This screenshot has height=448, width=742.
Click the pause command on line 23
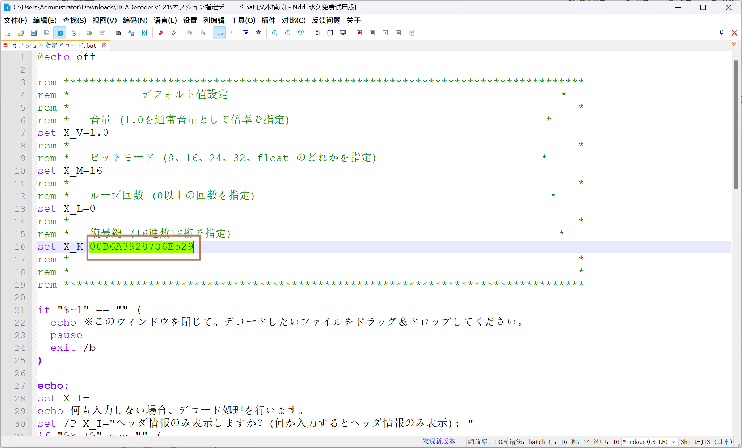click(x=67, y=336)
